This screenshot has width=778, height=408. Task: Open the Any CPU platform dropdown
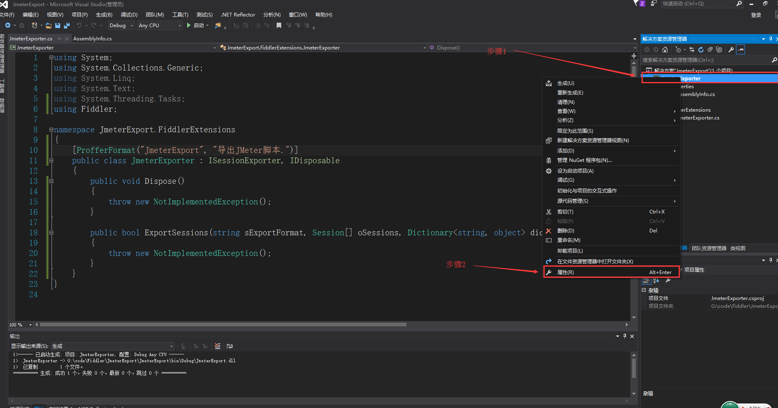point(179,25)
